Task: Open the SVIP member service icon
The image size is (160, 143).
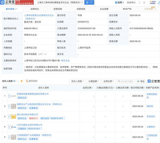Action: (153, 2)
